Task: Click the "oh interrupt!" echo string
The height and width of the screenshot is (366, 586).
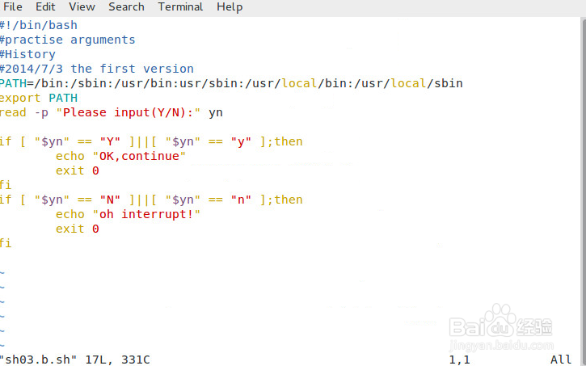Action: 146,214
